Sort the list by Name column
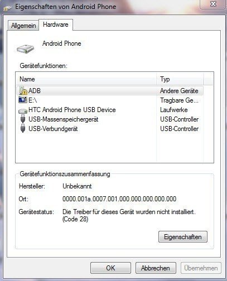Screen dimensions: 227x281 [86, 79]
